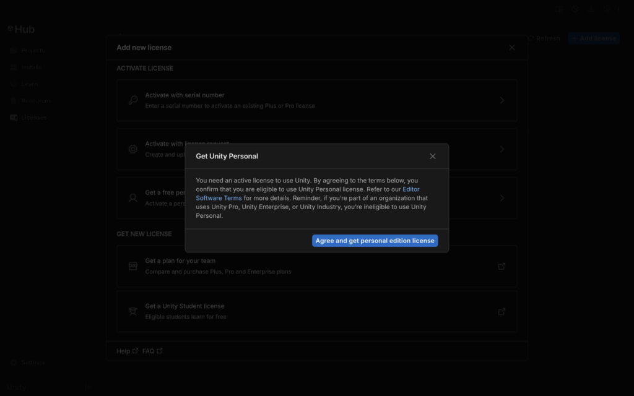Screen dimensions: 634x396
Task: Close the Get Unity Personal dialog
Action: pyautogui.click(x=433, y=157)
